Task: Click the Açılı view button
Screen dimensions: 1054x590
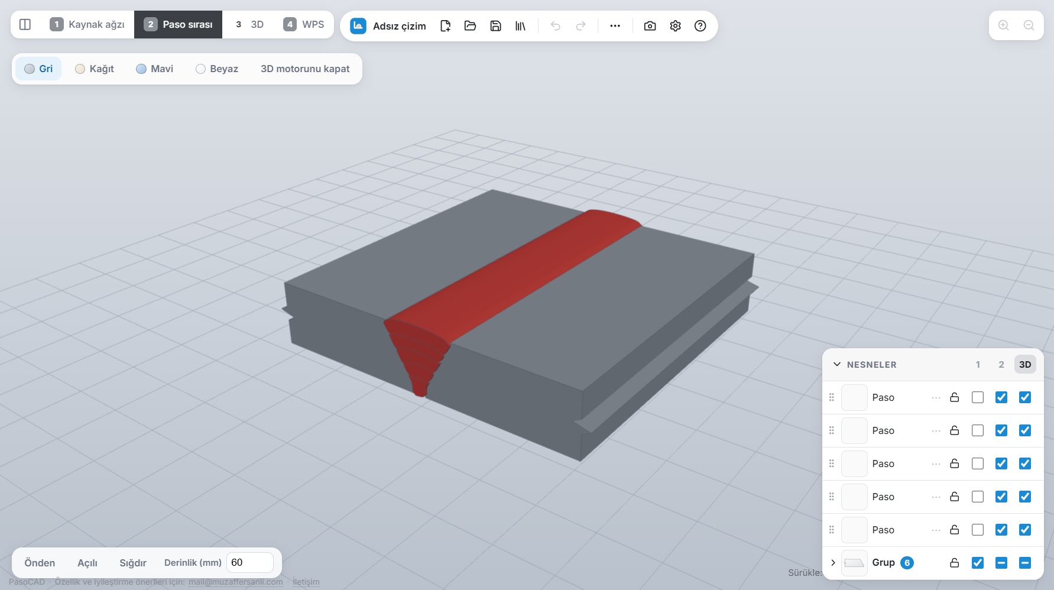Action: pos(87,563)
